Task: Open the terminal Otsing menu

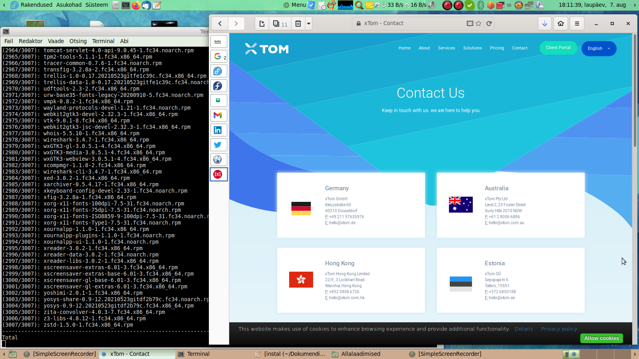Action: [78, 41]
